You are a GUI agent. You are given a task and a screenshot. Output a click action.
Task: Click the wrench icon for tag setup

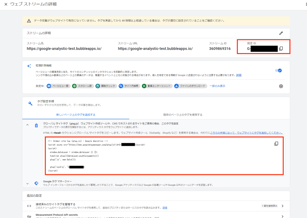(30, 103)
